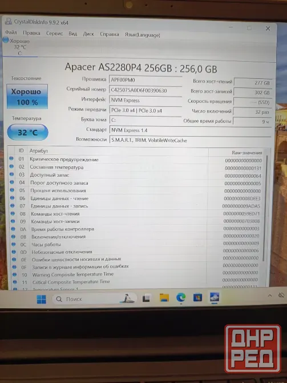
Task: Click power-on count value 32 раз
Action: point(252,112)
